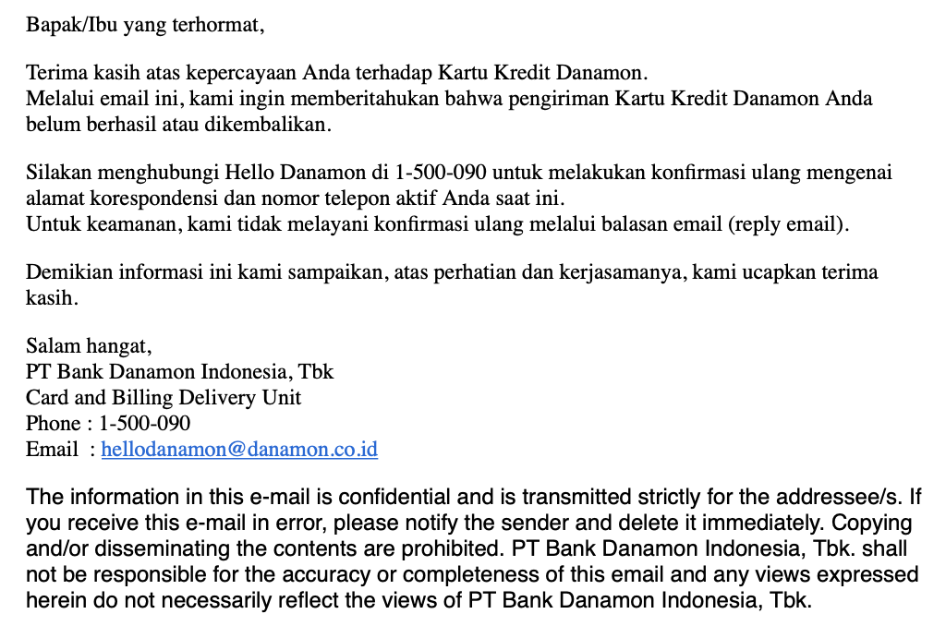Click the 'PT Bank Danamon Indonesia, Tbk' signature line

tap(179, 372)
